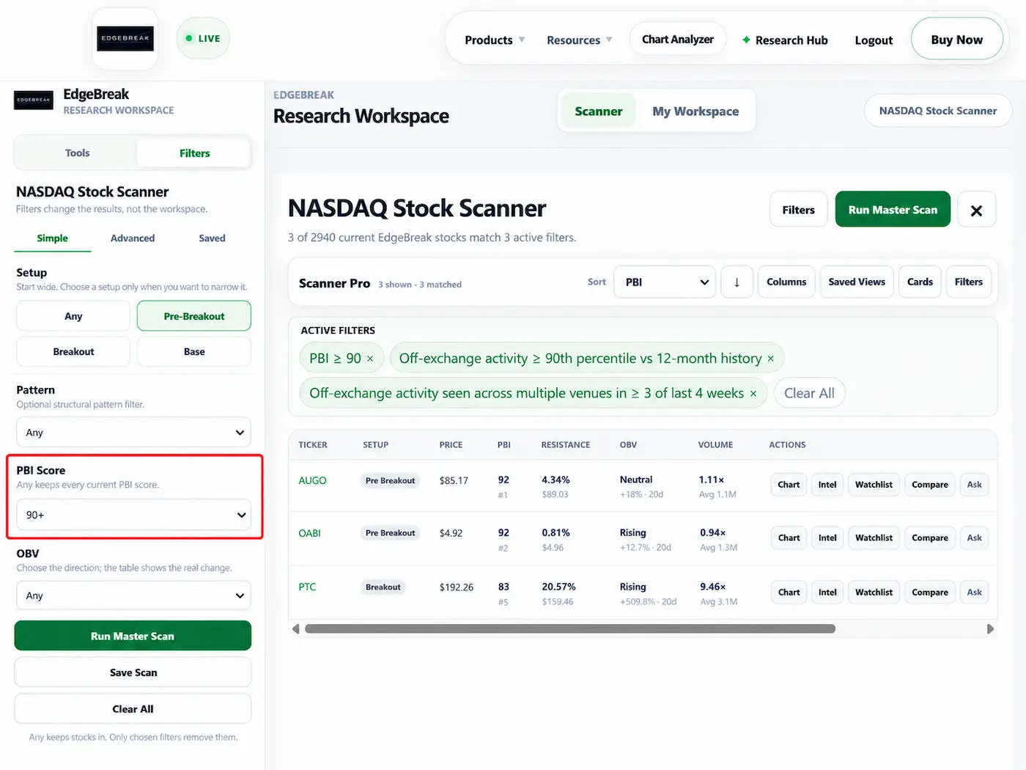Switch to the Tools tab

77,153
